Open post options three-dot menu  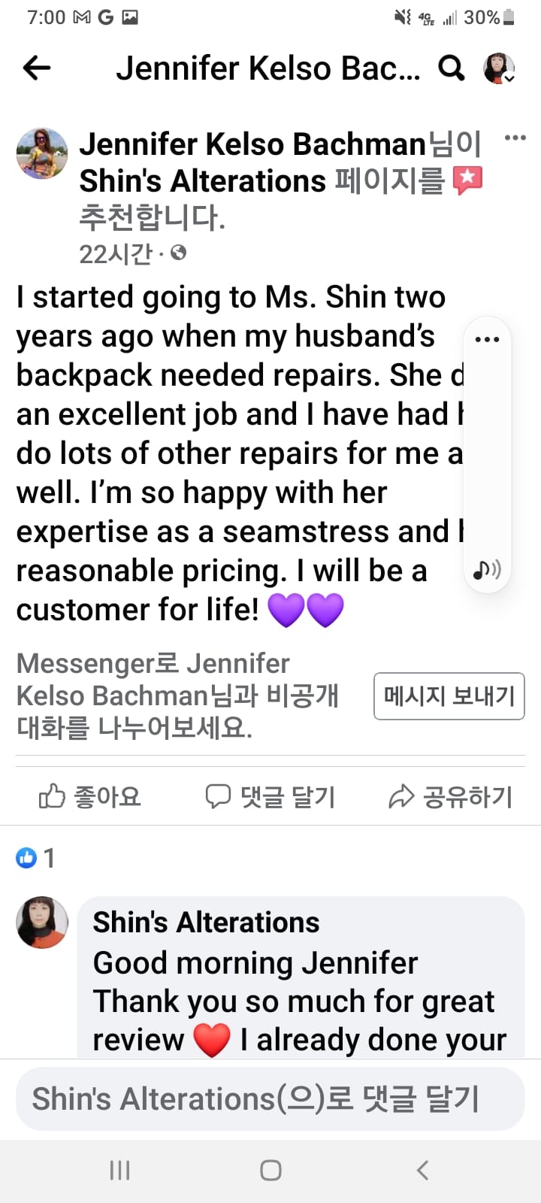515,138
